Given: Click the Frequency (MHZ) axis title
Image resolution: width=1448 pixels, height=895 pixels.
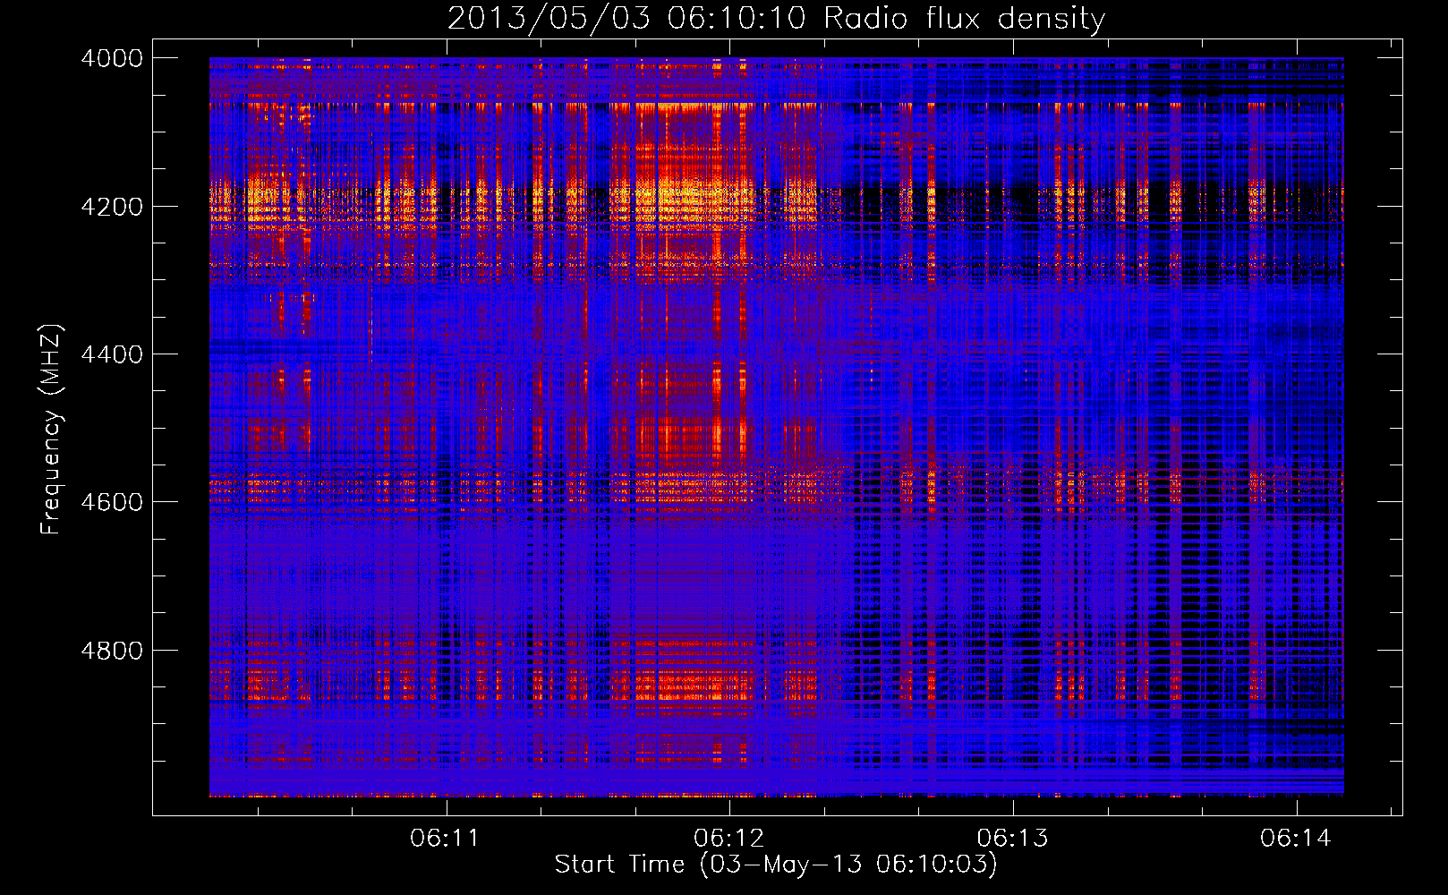Looking at the screenshot, I should [51, 429].
